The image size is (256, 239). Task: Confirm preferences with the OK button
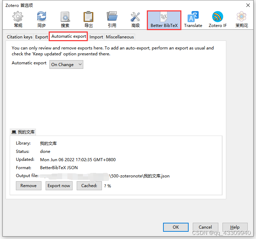tap(176, 227)
